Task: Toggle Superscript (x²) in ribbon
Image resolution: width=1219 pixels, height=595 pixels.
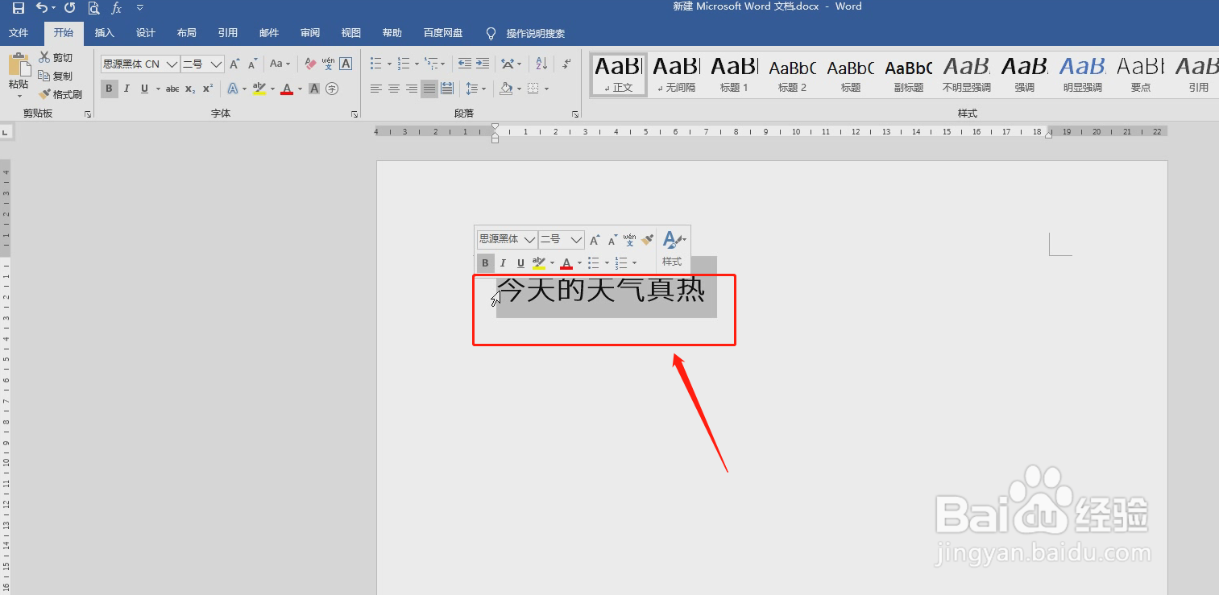Action: coord(208,89)
